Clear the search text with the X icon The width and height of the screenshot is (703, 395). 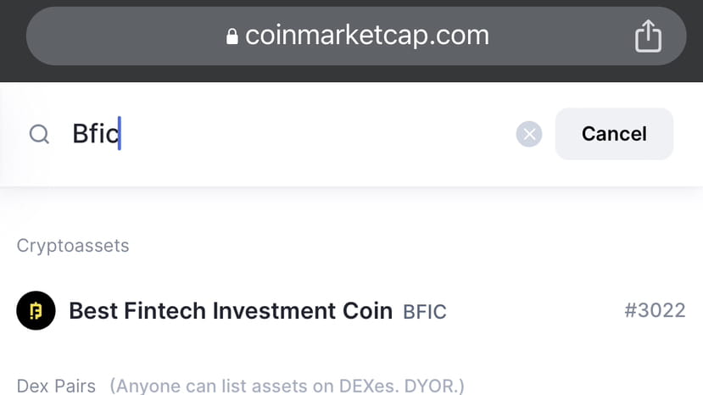point(528,134)
